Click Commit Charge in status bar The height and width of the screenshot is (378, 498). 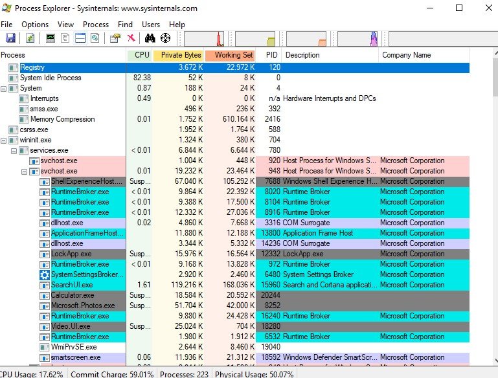[112, 374]
